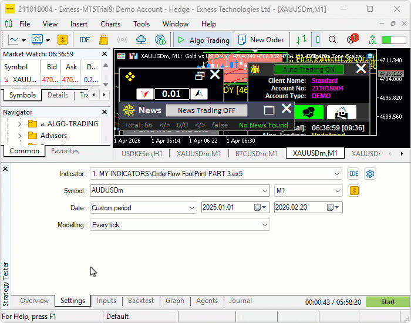
Task: Switch to Journal tab in Strategy Tester
Action: [x=240, y=301]
